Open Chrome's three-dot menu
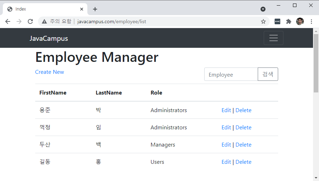This screenshot has width=319, height=181. (311, 21)
